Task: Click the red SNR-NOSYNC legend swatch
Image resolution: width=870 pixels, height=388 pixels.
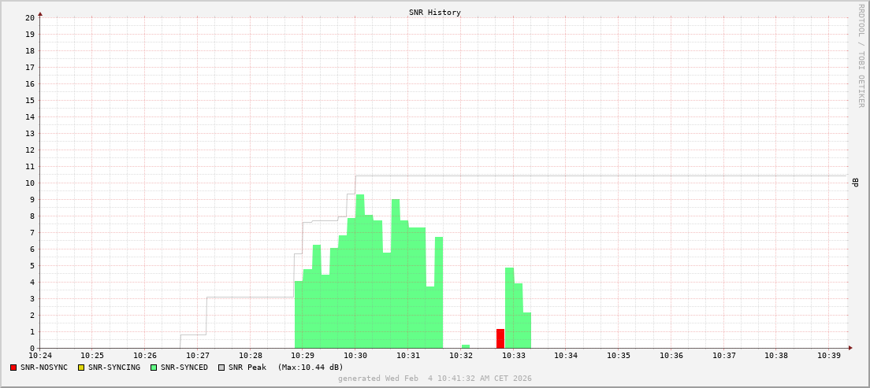Action: coord(13,368)
